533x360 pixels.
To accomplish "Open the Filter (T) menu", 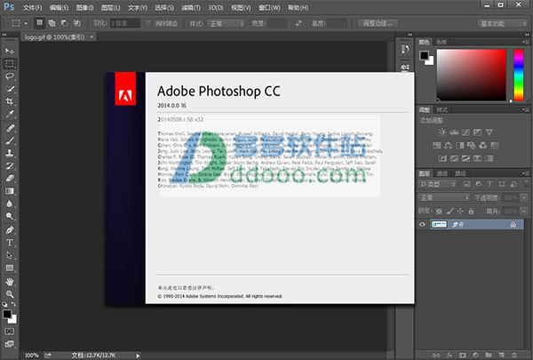I will (x=191, y=7).
